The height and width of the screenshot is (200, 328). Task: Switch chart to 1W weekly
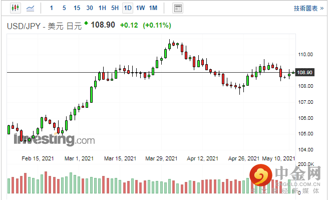(140, 8)
